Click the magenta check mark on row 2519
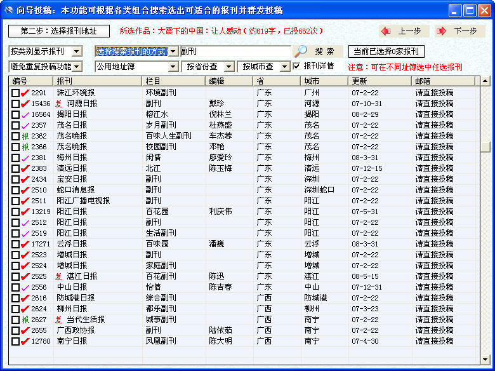495x371 pixels. pyautogui.click(x=25, y=234)
